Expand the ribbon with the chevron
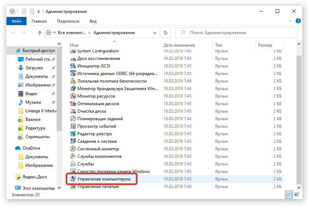310x207 pixels. click(291, 22)
